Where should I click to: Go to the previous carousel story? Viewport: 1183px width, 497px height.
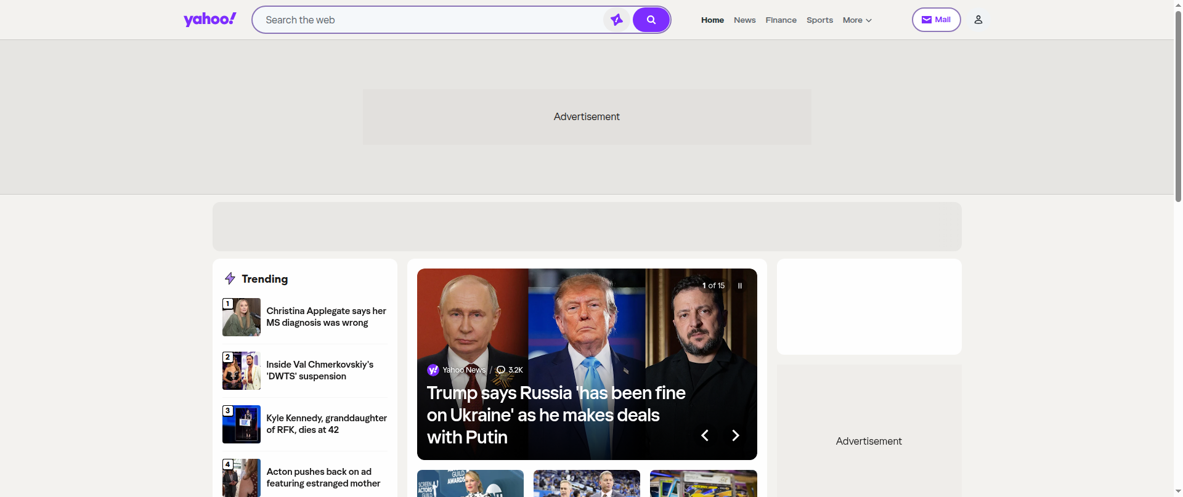click(x=705, y=435)
